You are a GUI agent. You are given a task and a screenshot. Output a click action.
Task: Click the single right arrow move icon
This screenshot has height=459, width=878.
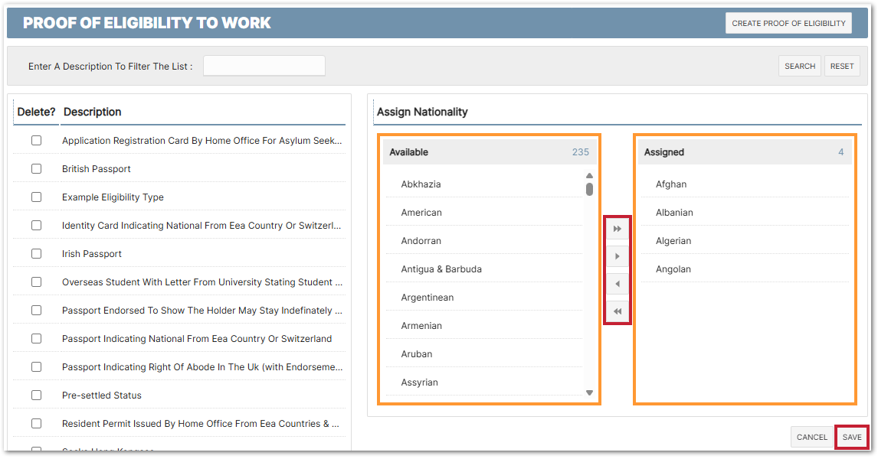(x=618, y=256)
